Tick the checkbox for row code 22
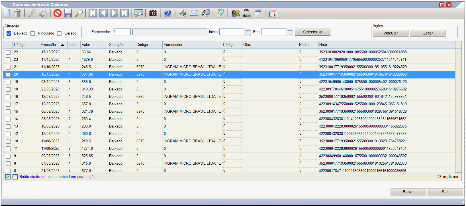Image resolution: width=466 pixels, height=206 pixels. click(8, 52)
